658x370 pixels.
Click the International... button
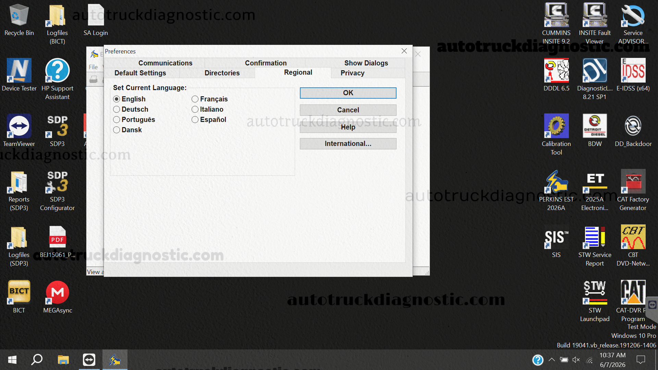348,144
